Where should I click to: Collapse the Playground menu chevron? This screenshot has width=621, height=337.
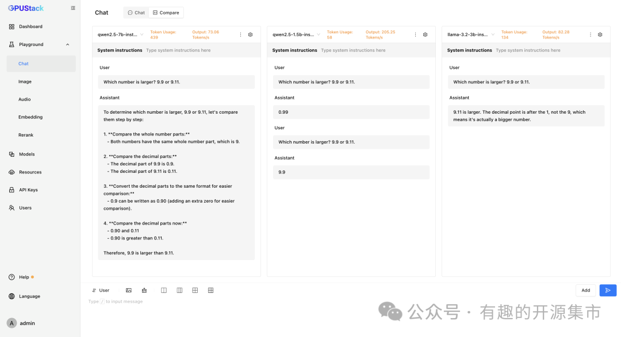click(68, 45)
